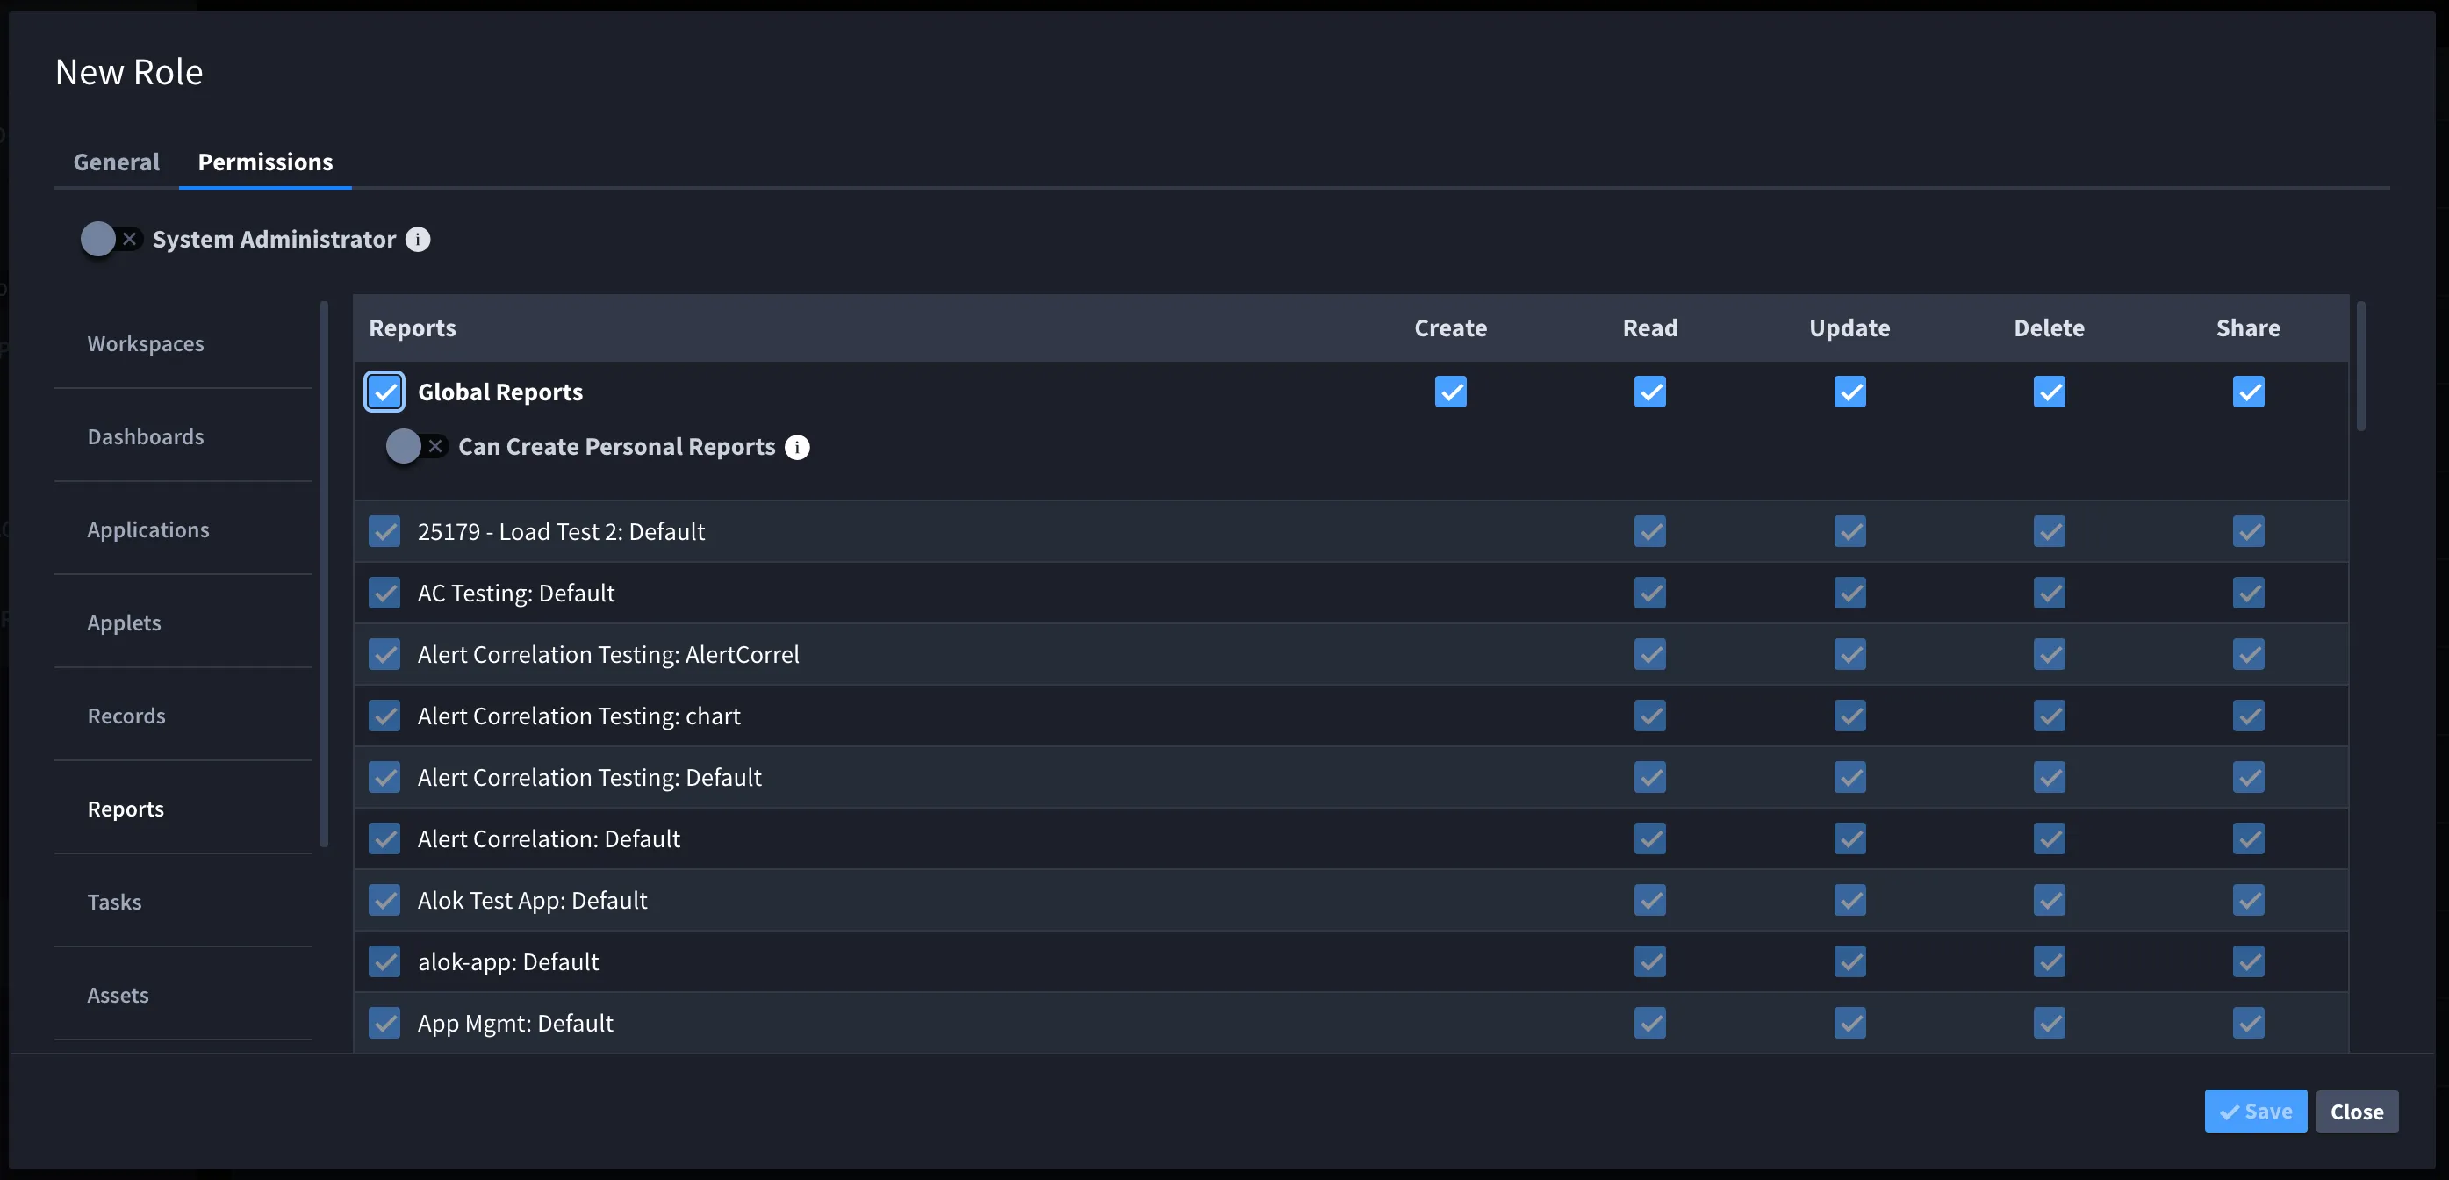Click the 'New Role' dialog title
This screenshot has height=1180, width=2449.
click(x=129, y=72)
